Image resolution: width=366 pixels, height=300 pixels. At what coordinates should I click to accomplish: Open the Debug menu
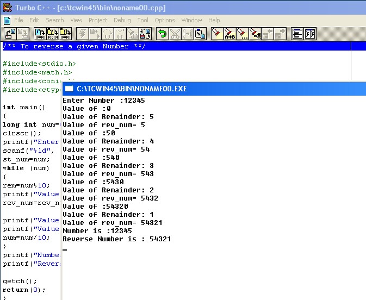122,20
